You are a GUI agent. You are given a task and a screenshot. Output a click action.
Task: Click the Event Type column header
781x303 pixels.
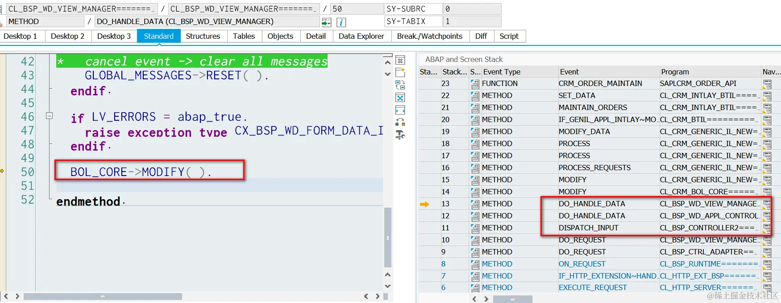(x=519, y=72)
